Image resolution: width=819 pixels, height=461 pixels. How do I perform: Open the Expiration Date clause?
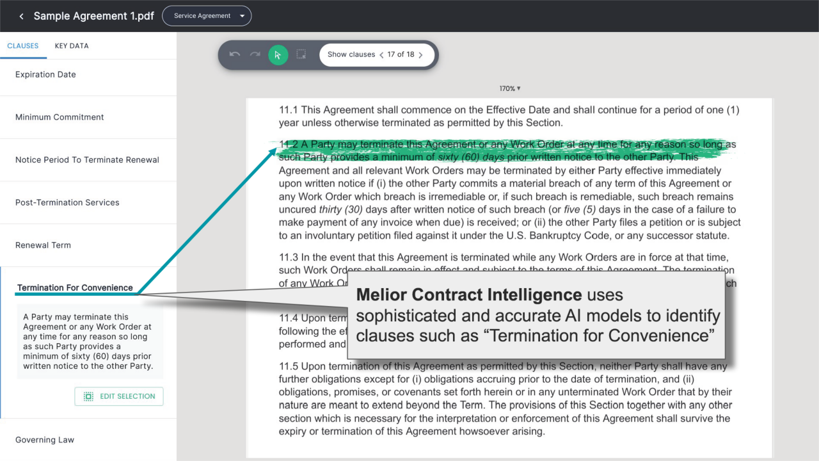[88, 74]
